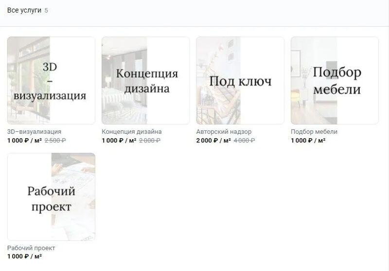The width and height of the screenshot is (389, 271).
Task: Open the Подбор мебели service thumbnail
Action: (335, 80)
